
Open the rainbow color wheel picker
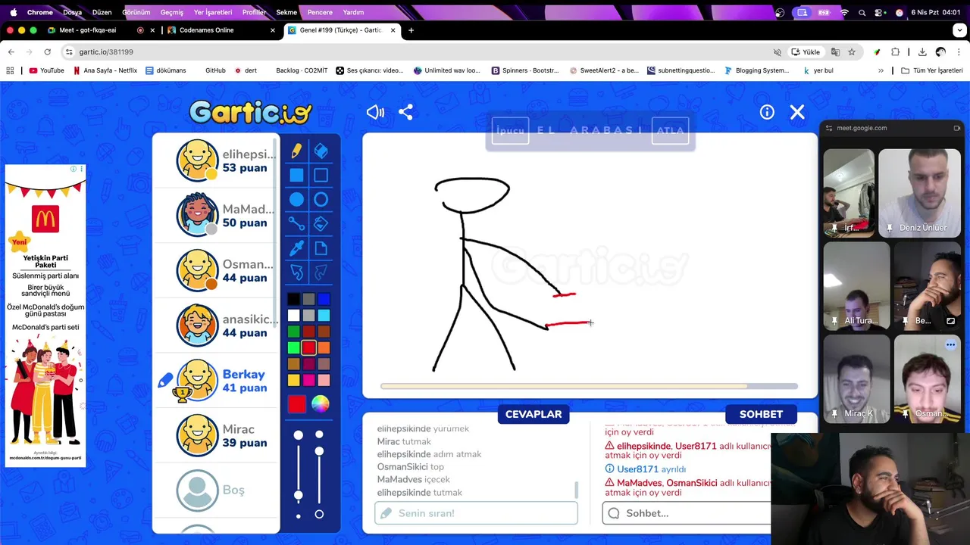(321, 404)
